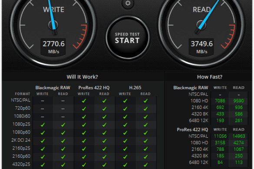
Task: Click Blackmagic RAW read dash in 1080i60 row
Action: (x=63, y=117)
